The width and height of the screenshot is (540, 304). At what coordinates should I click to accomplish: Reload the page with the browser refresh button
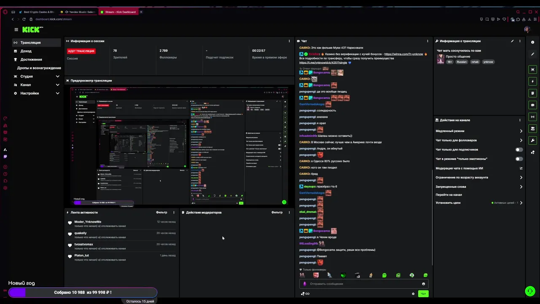(24, 19)
